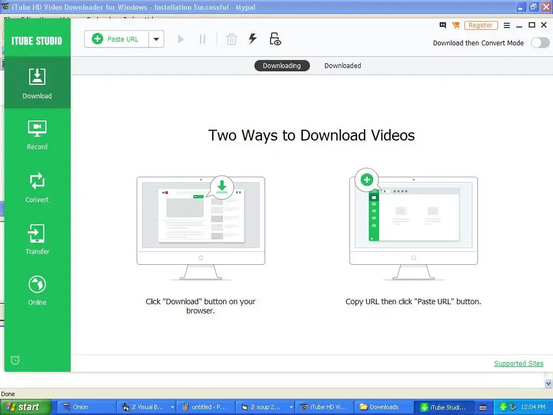Click the Register button
553x415 pixels.
coord(481,25)
